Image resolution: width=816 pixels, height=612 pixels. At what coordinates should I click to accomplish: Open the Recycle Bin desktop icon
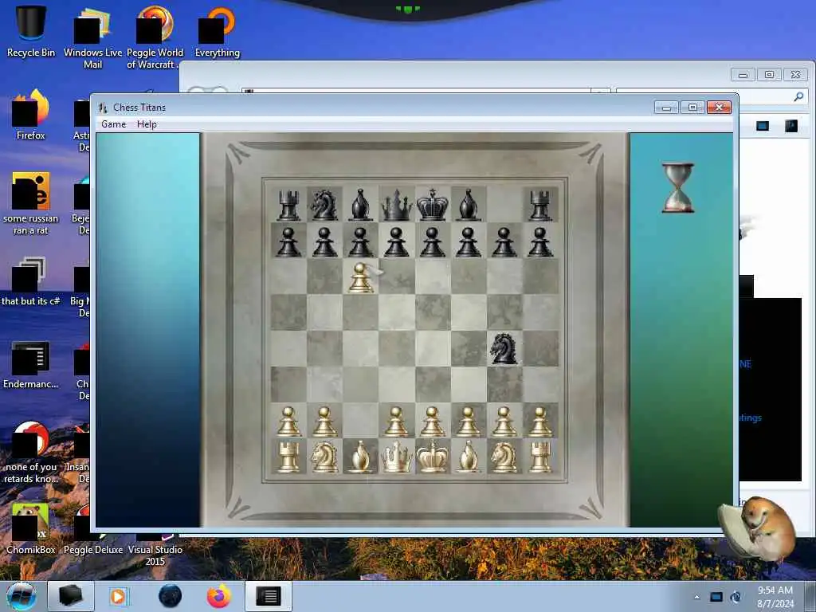31,31
